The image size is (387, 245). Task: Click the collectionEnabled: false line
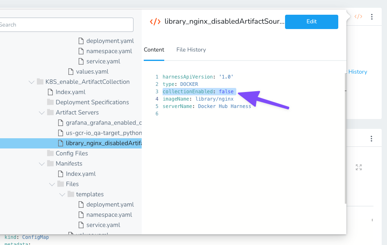[x=199, y=92]
